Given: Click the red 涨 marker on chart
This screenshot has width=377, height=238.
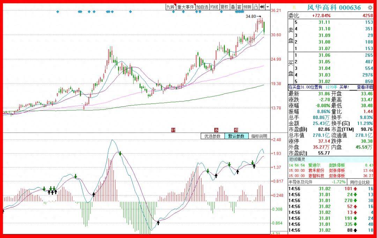Looking at the screenshot, I should [x=216, y=130].
